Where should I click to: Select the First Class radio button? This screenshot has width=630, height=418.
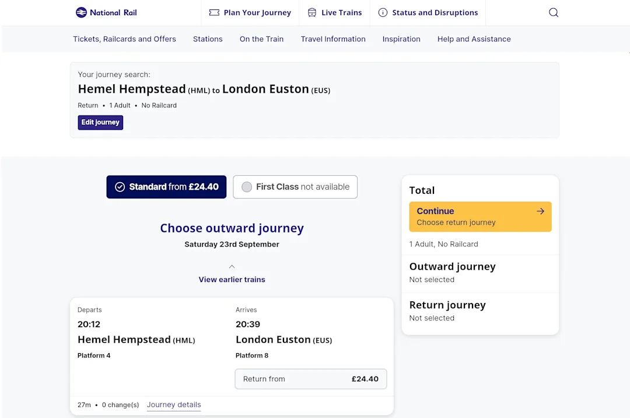[247, 187]
